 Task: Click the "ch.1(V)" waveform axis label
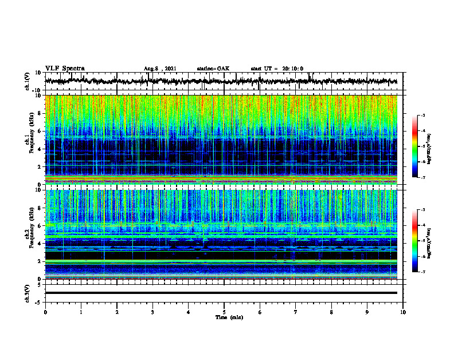tap(28, 81)
